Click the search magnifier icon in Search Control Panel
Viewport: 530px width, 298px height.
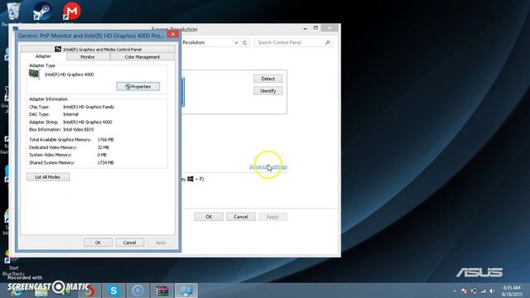coord(327,42)
